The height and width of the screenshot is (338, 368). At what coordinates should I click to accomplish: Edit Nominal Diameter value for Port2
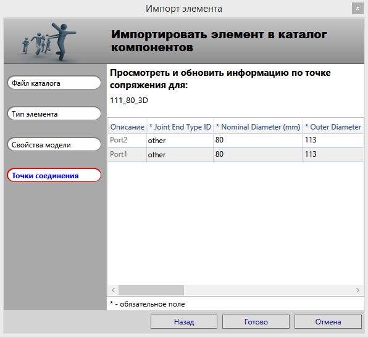pyautogui.click(x=257, y=140)
